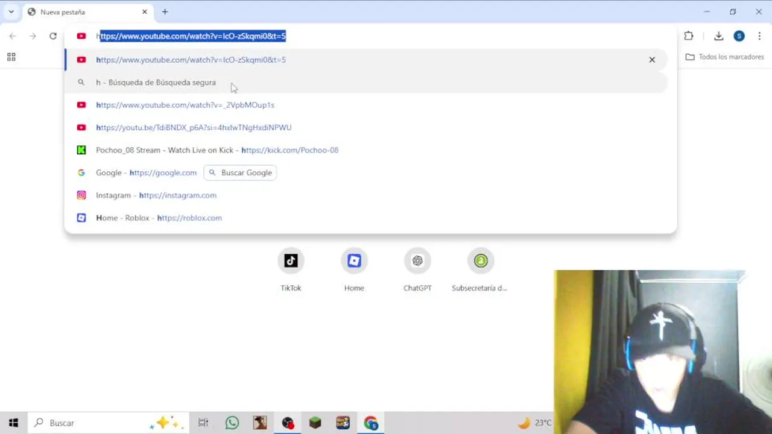Reload the page

point(53,36)
